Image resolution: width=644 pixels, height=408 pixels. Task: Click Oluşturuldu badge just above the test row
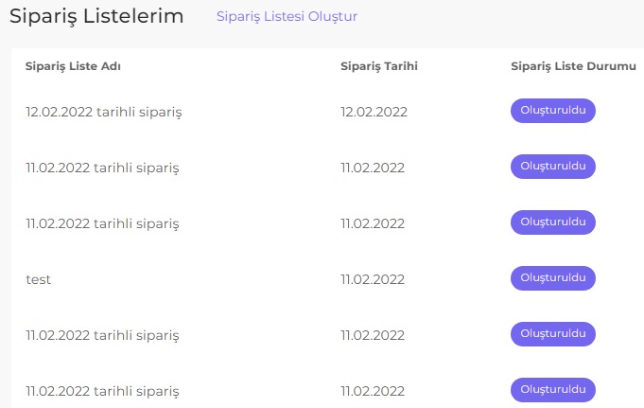553,222
